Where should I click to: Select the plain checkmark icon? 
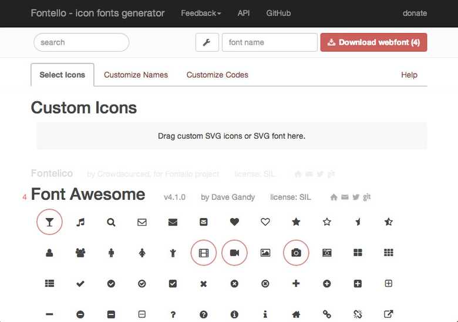(x=80, y=284)
